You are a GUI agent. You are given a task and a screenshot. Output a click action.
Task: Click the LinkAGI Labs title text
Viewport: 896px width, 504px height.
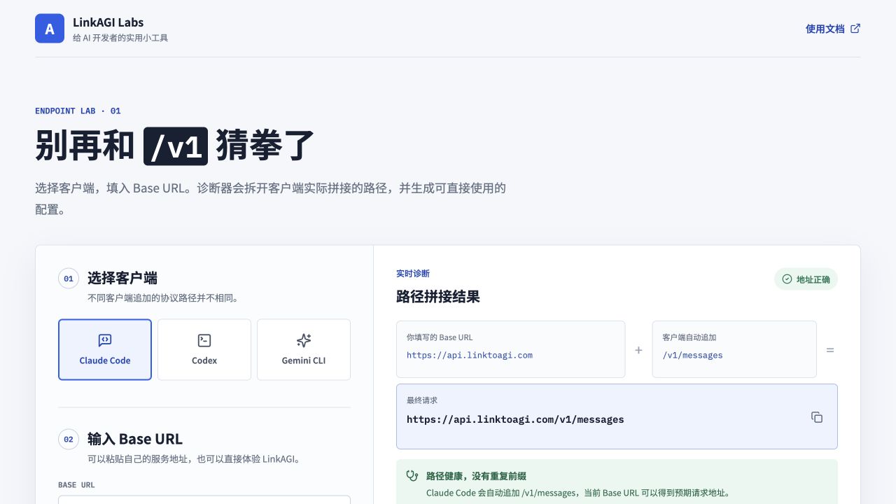tap(108, 22)
